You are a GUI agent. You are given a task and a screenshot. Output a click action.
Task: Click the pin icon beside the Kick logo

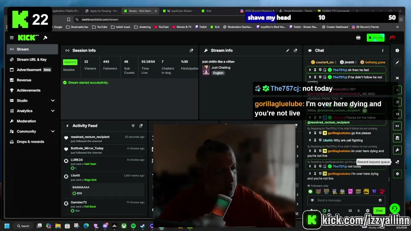tap(45, 38)
